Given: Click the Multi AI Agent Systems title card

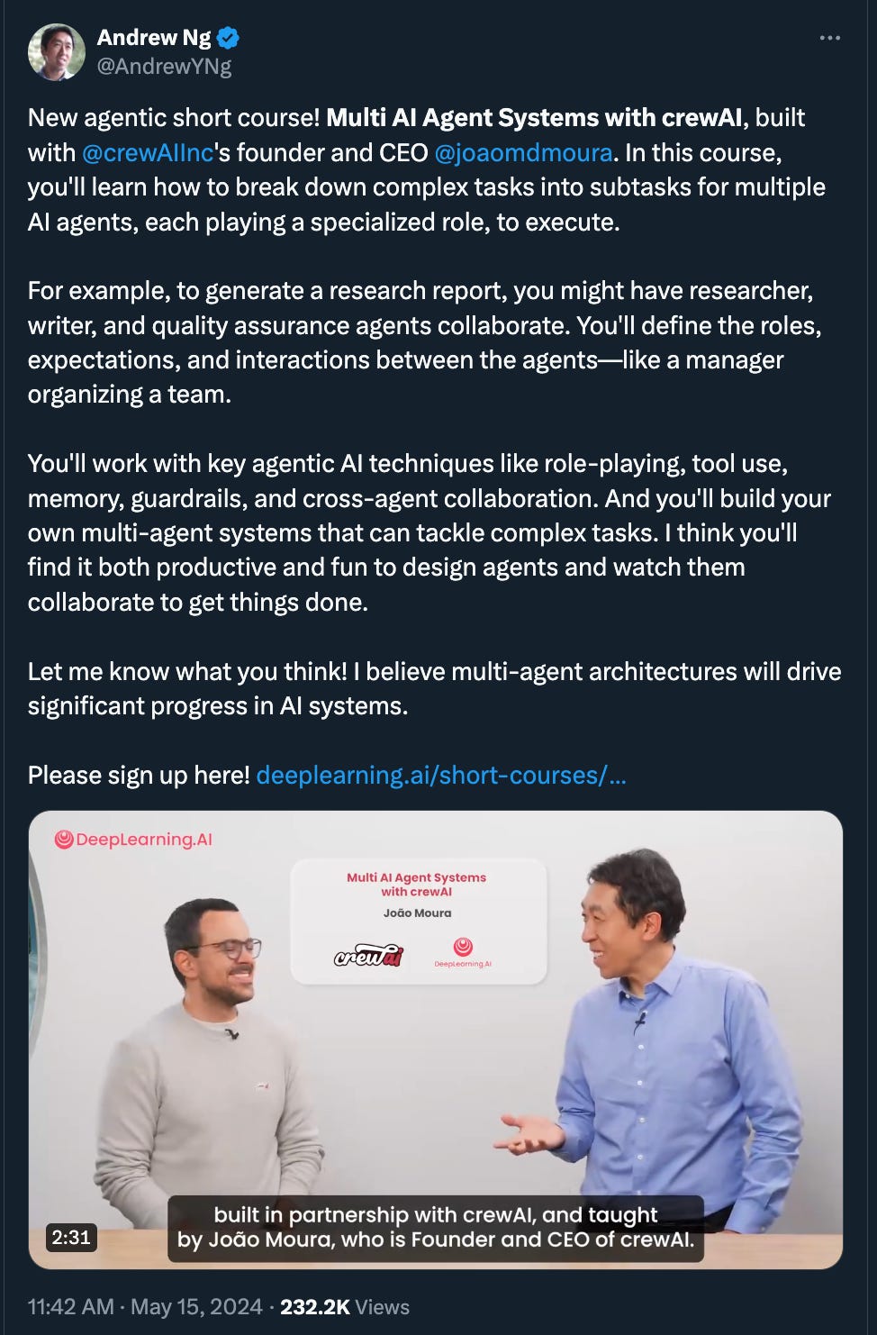Looking at the screenshot, I should pyautogui.click(x=419, y=922).
